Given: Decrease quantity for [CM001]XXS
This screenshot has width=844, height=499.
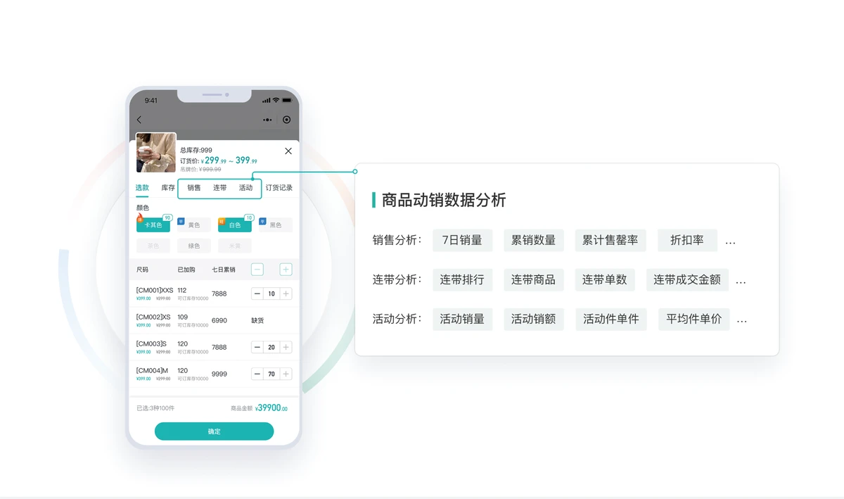Looking at the screenshot, I should [x=257, y=293].
